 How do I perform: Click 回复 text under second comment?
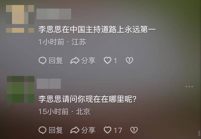[x=56, y=130]
